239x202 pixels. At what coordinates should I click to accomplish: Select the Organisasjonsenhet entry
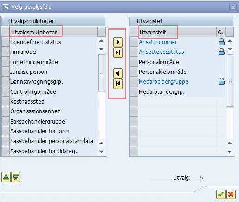[35, 111]
